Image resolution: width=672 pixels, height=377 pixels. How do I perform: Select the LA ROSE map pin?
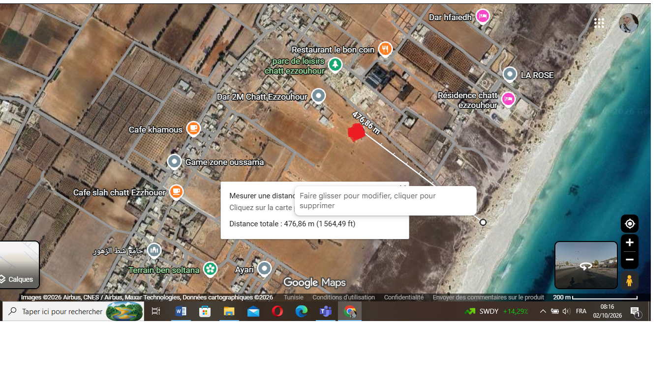[510, 75]
